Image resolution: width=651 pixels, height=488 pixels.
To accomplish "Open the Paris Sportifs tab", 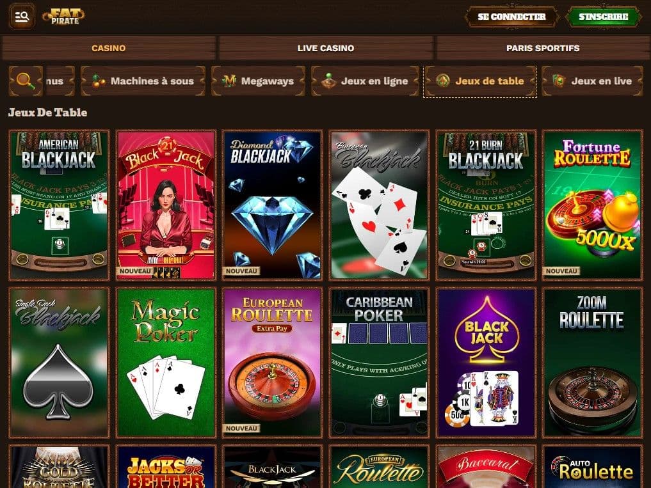I will 543,48.
